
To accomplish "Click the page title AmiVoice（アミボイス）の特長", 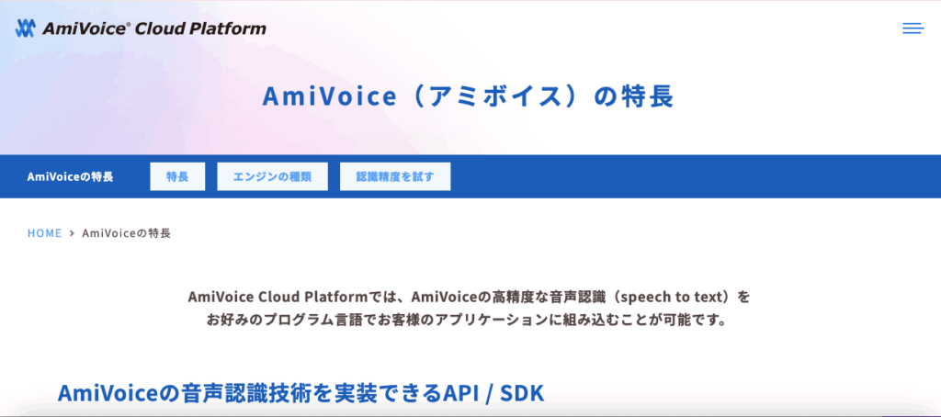I will click(x=469, y=96).
